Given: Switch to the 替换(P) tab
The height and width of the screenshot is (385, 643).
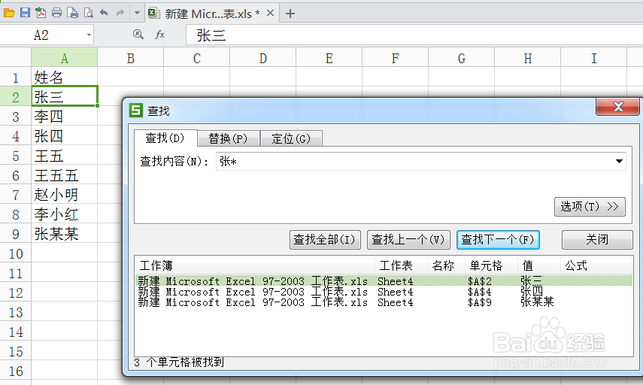Looking at the screenshot, I should coord(228,138).
